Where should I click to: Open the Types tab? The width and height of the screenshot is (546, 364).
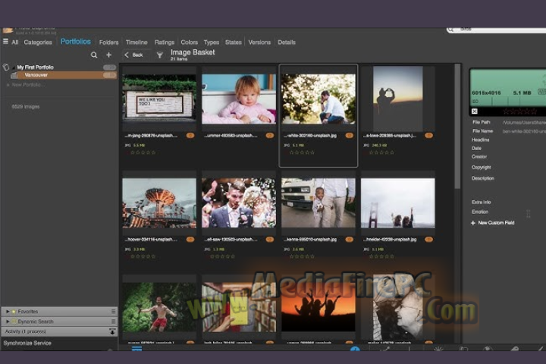click(212, 42)
